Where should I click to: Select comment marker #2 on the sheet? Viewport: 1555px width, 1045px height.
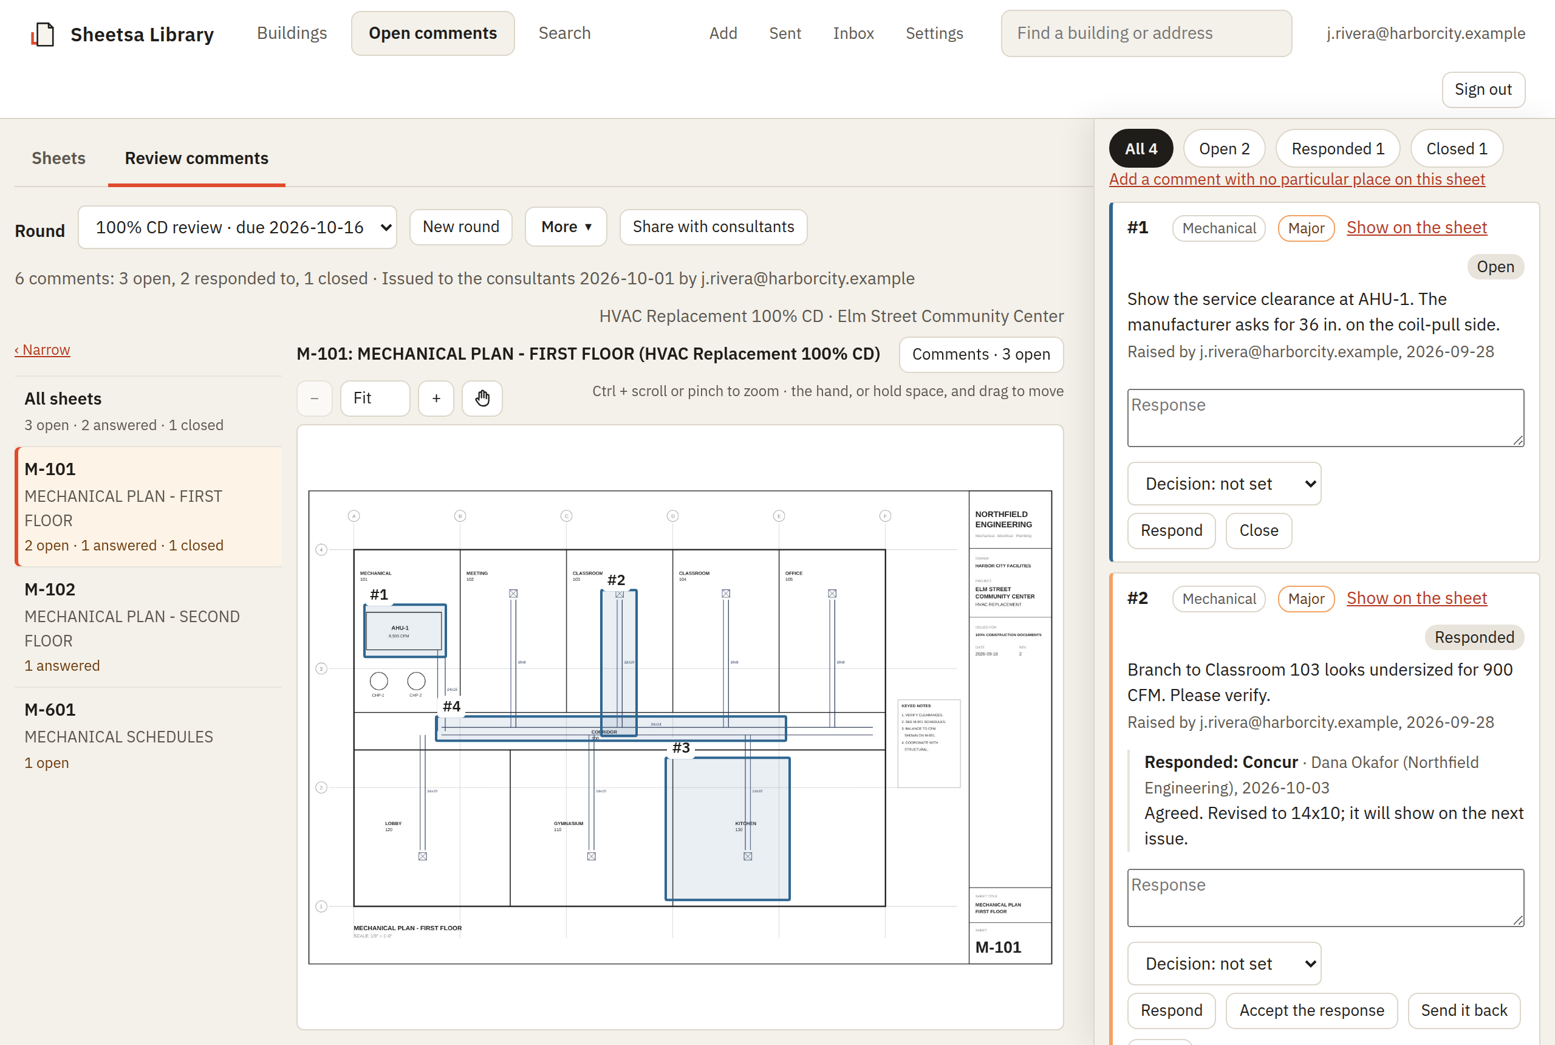tap(617, 580)
